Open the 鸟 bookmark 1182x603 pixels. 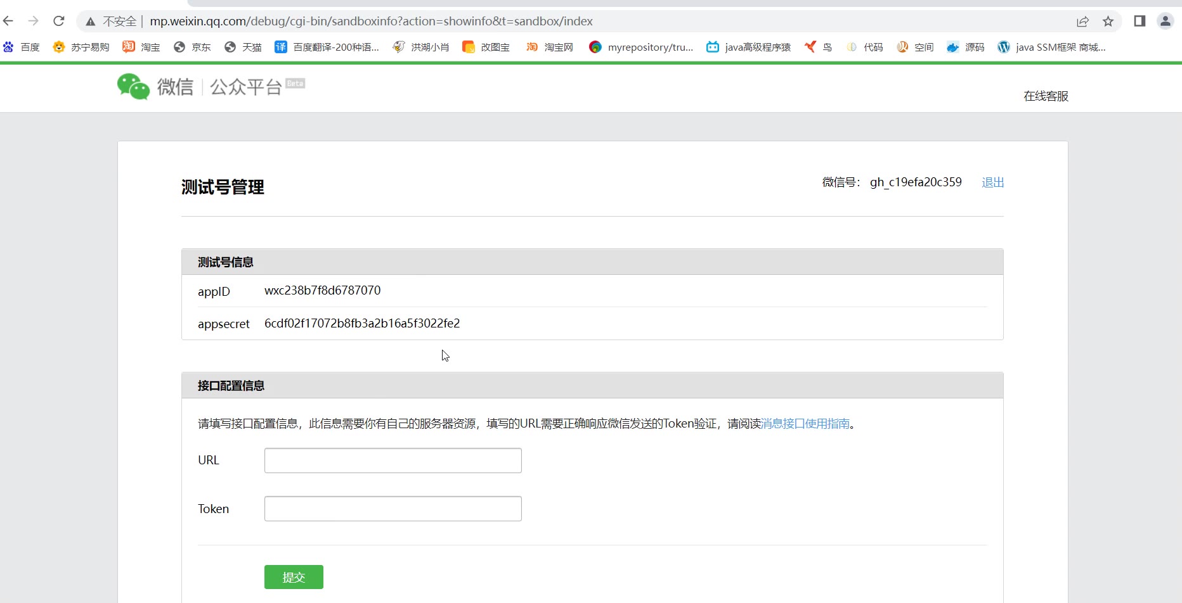click(x=818, y=47)
